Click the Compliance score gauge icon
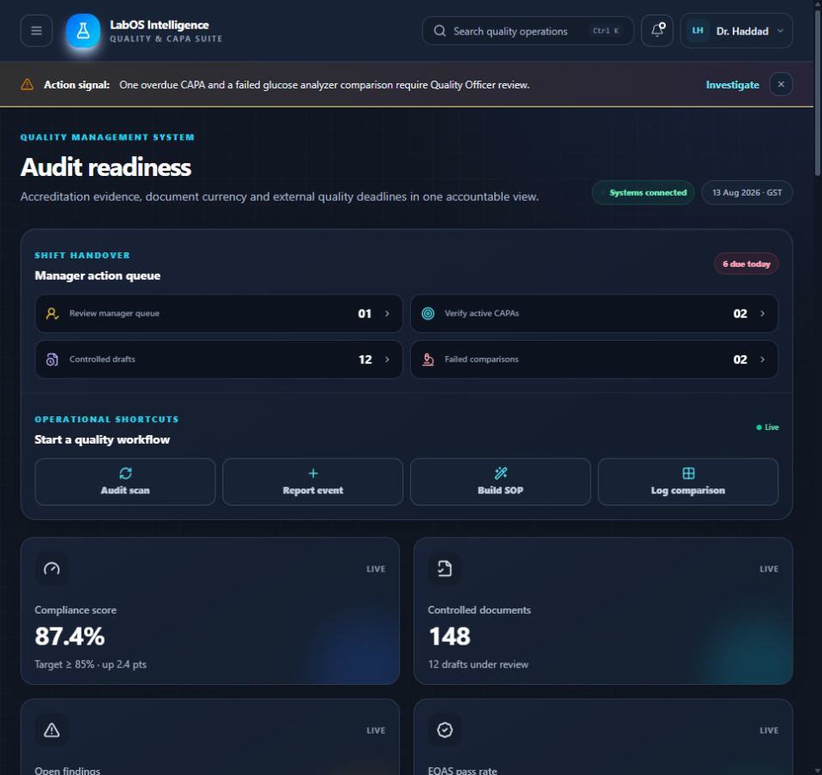 pyautogui.click(x=51, y=568)
